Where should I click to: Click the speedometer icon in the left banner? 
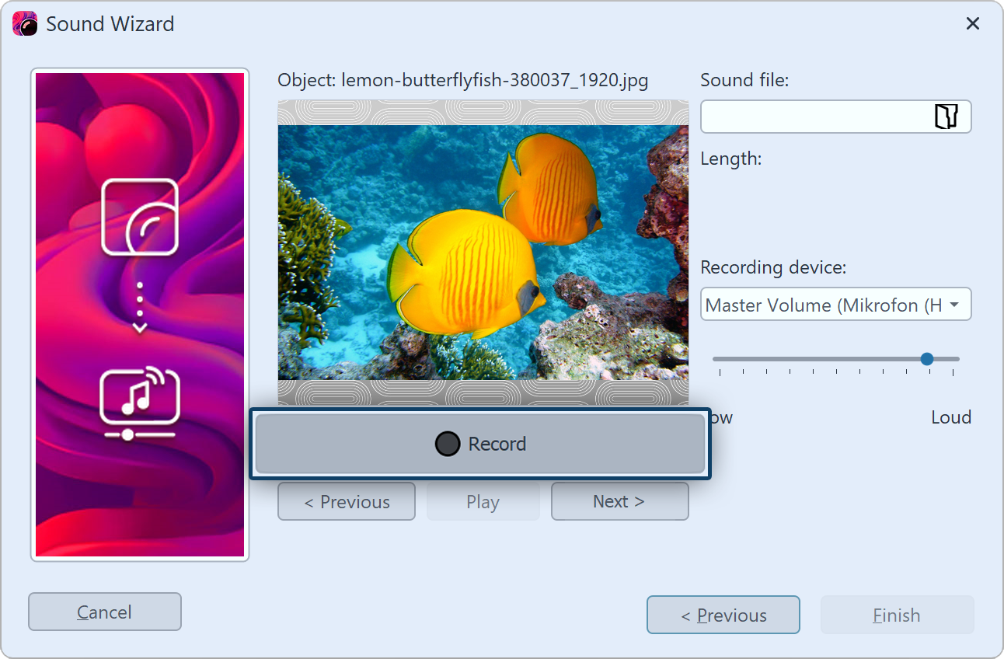pos(140,217)
